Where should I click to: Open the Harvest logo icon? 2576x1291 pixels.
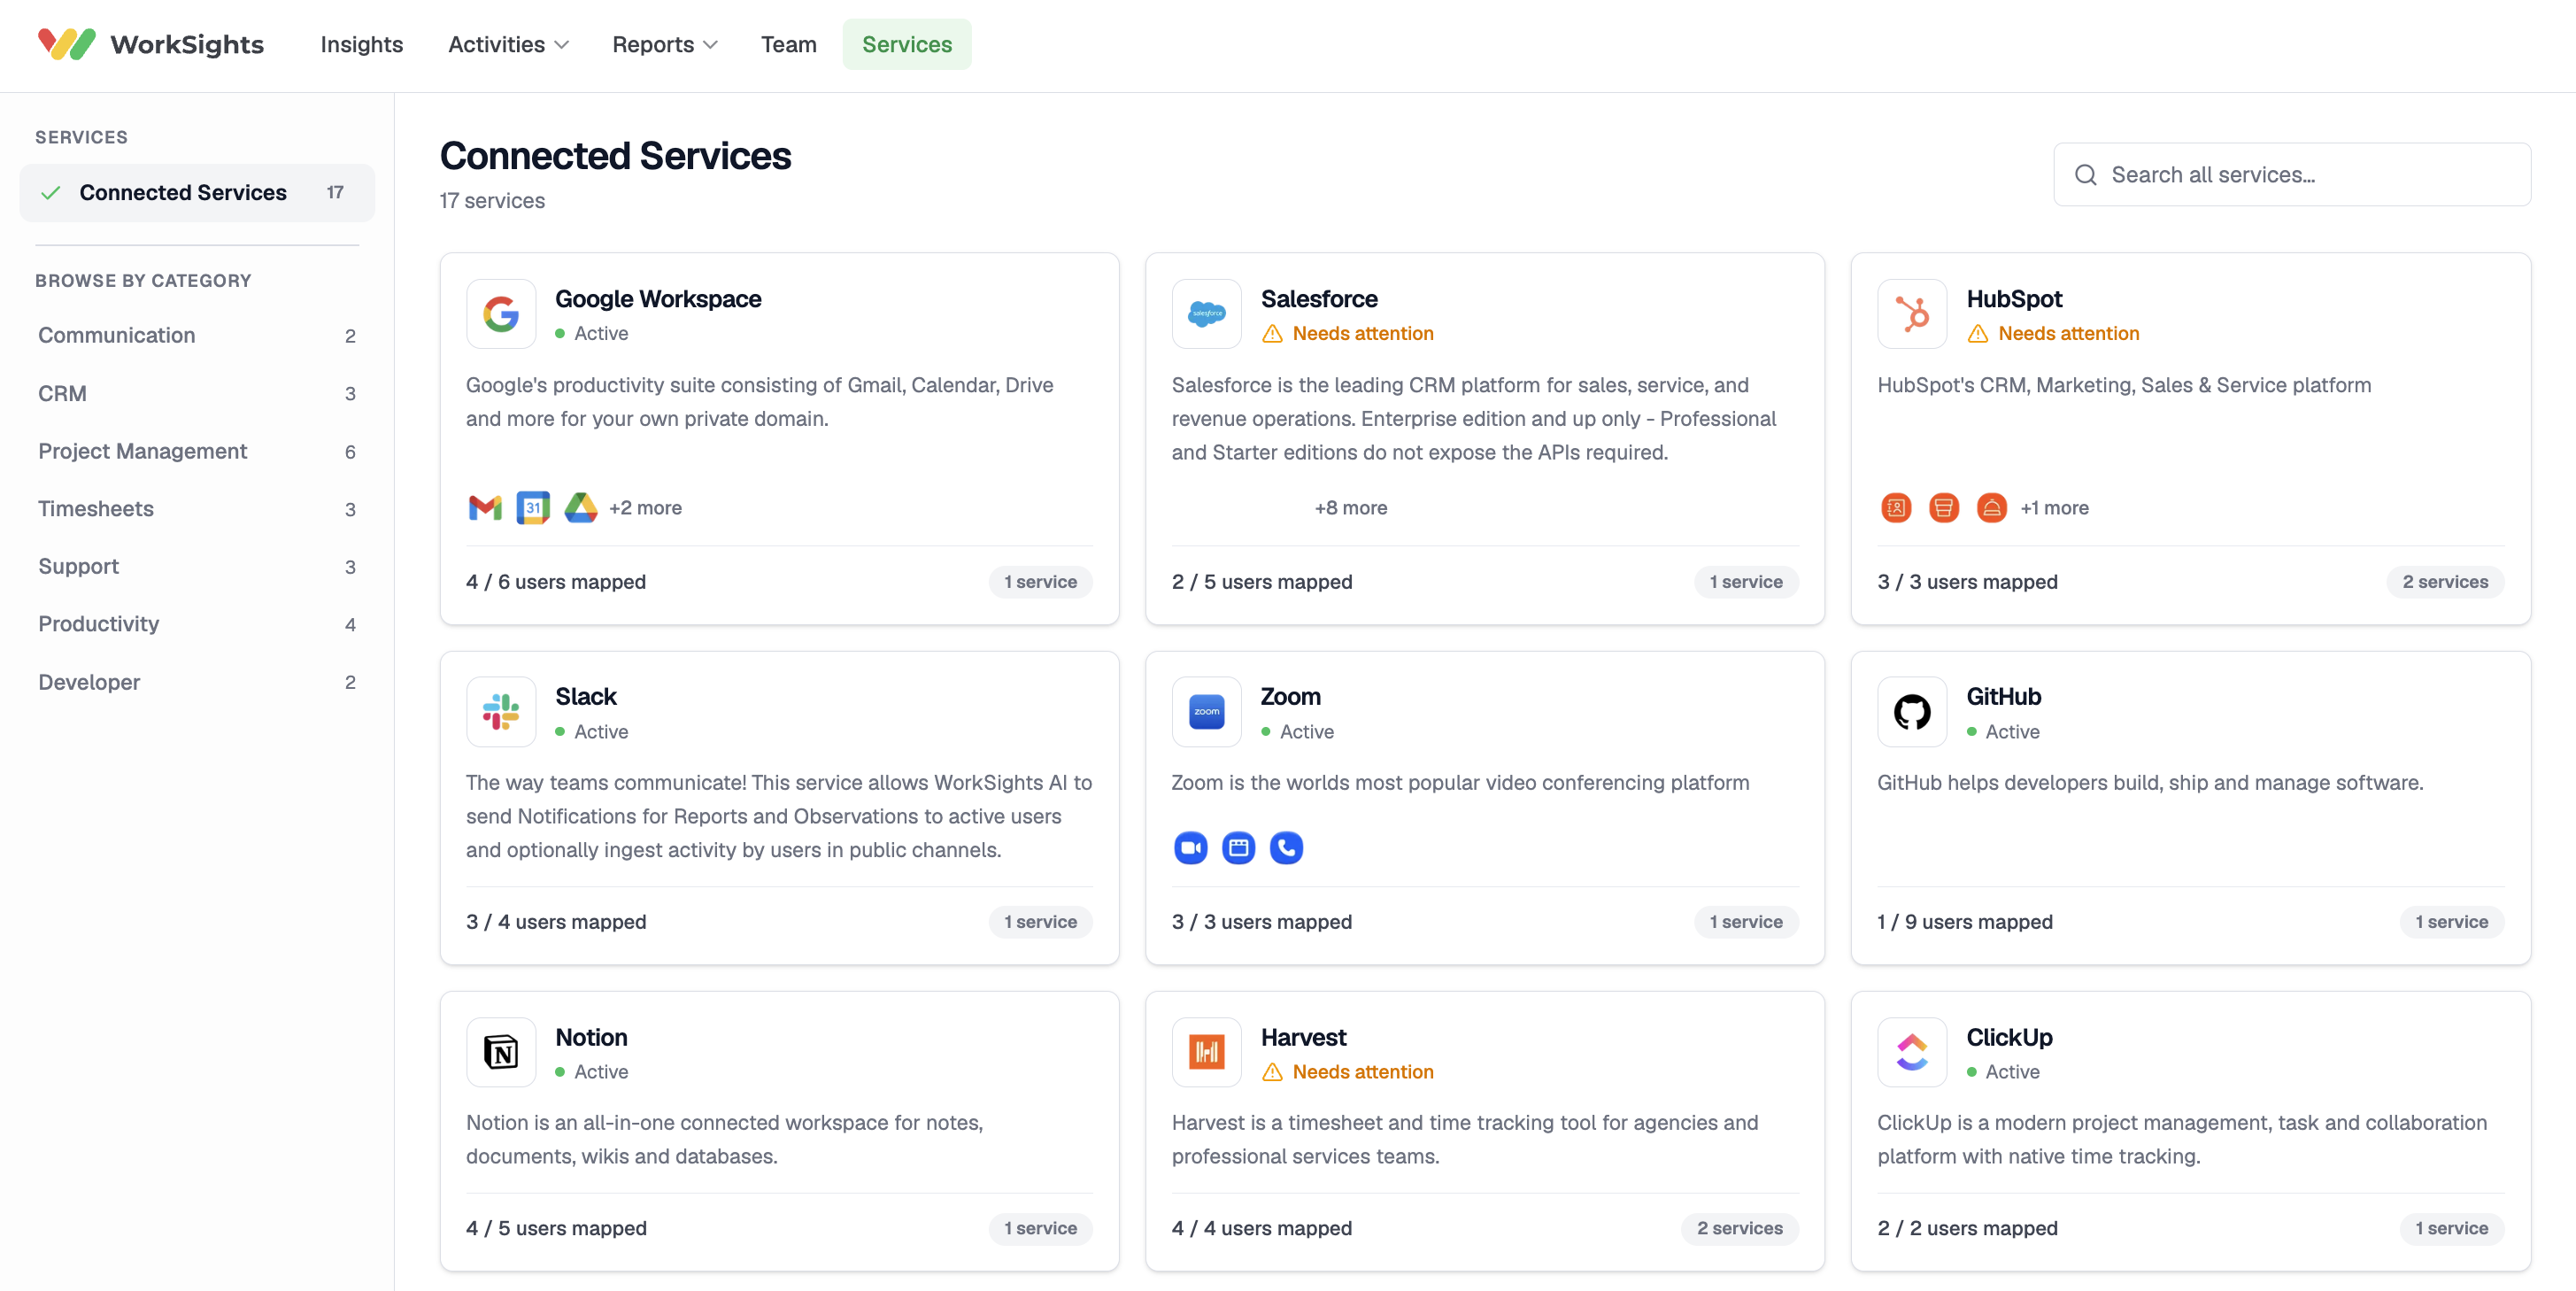pyautogui.click(x=1207, y=1052)
